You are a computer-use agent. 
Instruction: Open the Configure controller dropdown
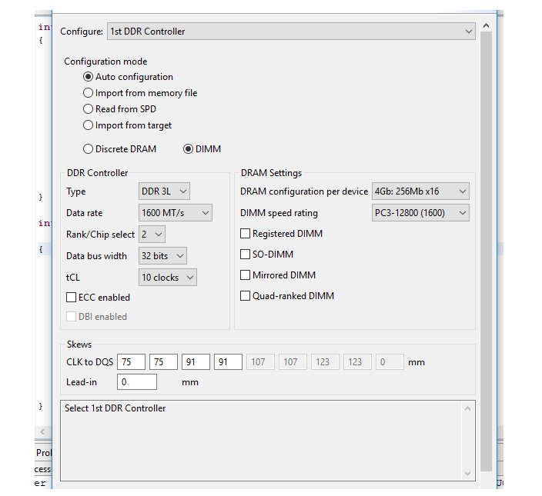pyautogui.click(x=291, y=32)
